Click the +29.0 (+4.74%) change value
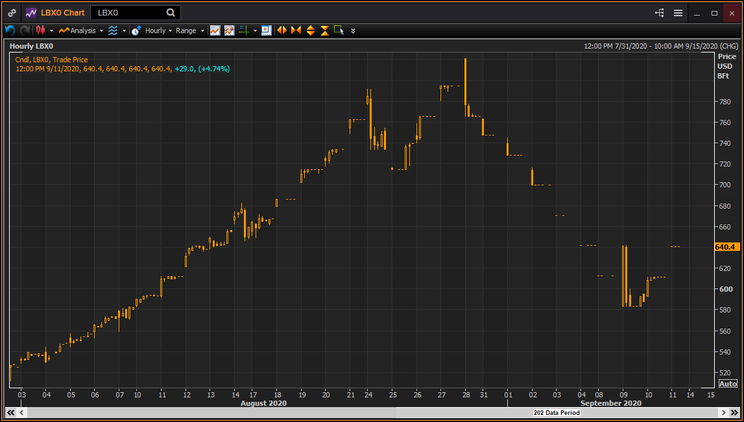The height and width of the screenshot is (422, 744). point(202,69)
